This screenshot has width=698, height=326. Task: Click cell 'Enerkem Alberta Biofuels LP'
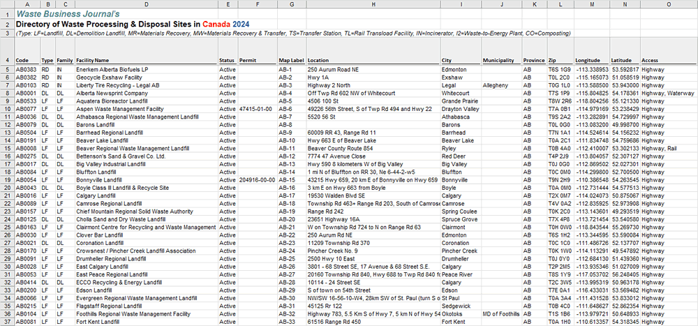tap(147, 70)
